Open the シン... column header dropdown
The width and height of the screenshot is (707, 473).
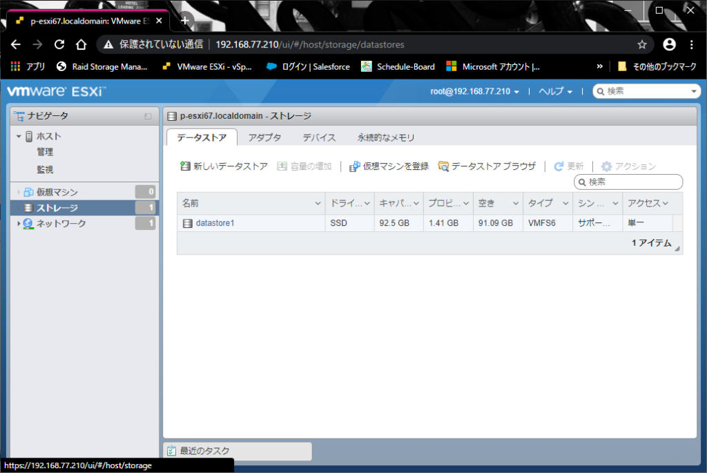[x=615, y=204]
